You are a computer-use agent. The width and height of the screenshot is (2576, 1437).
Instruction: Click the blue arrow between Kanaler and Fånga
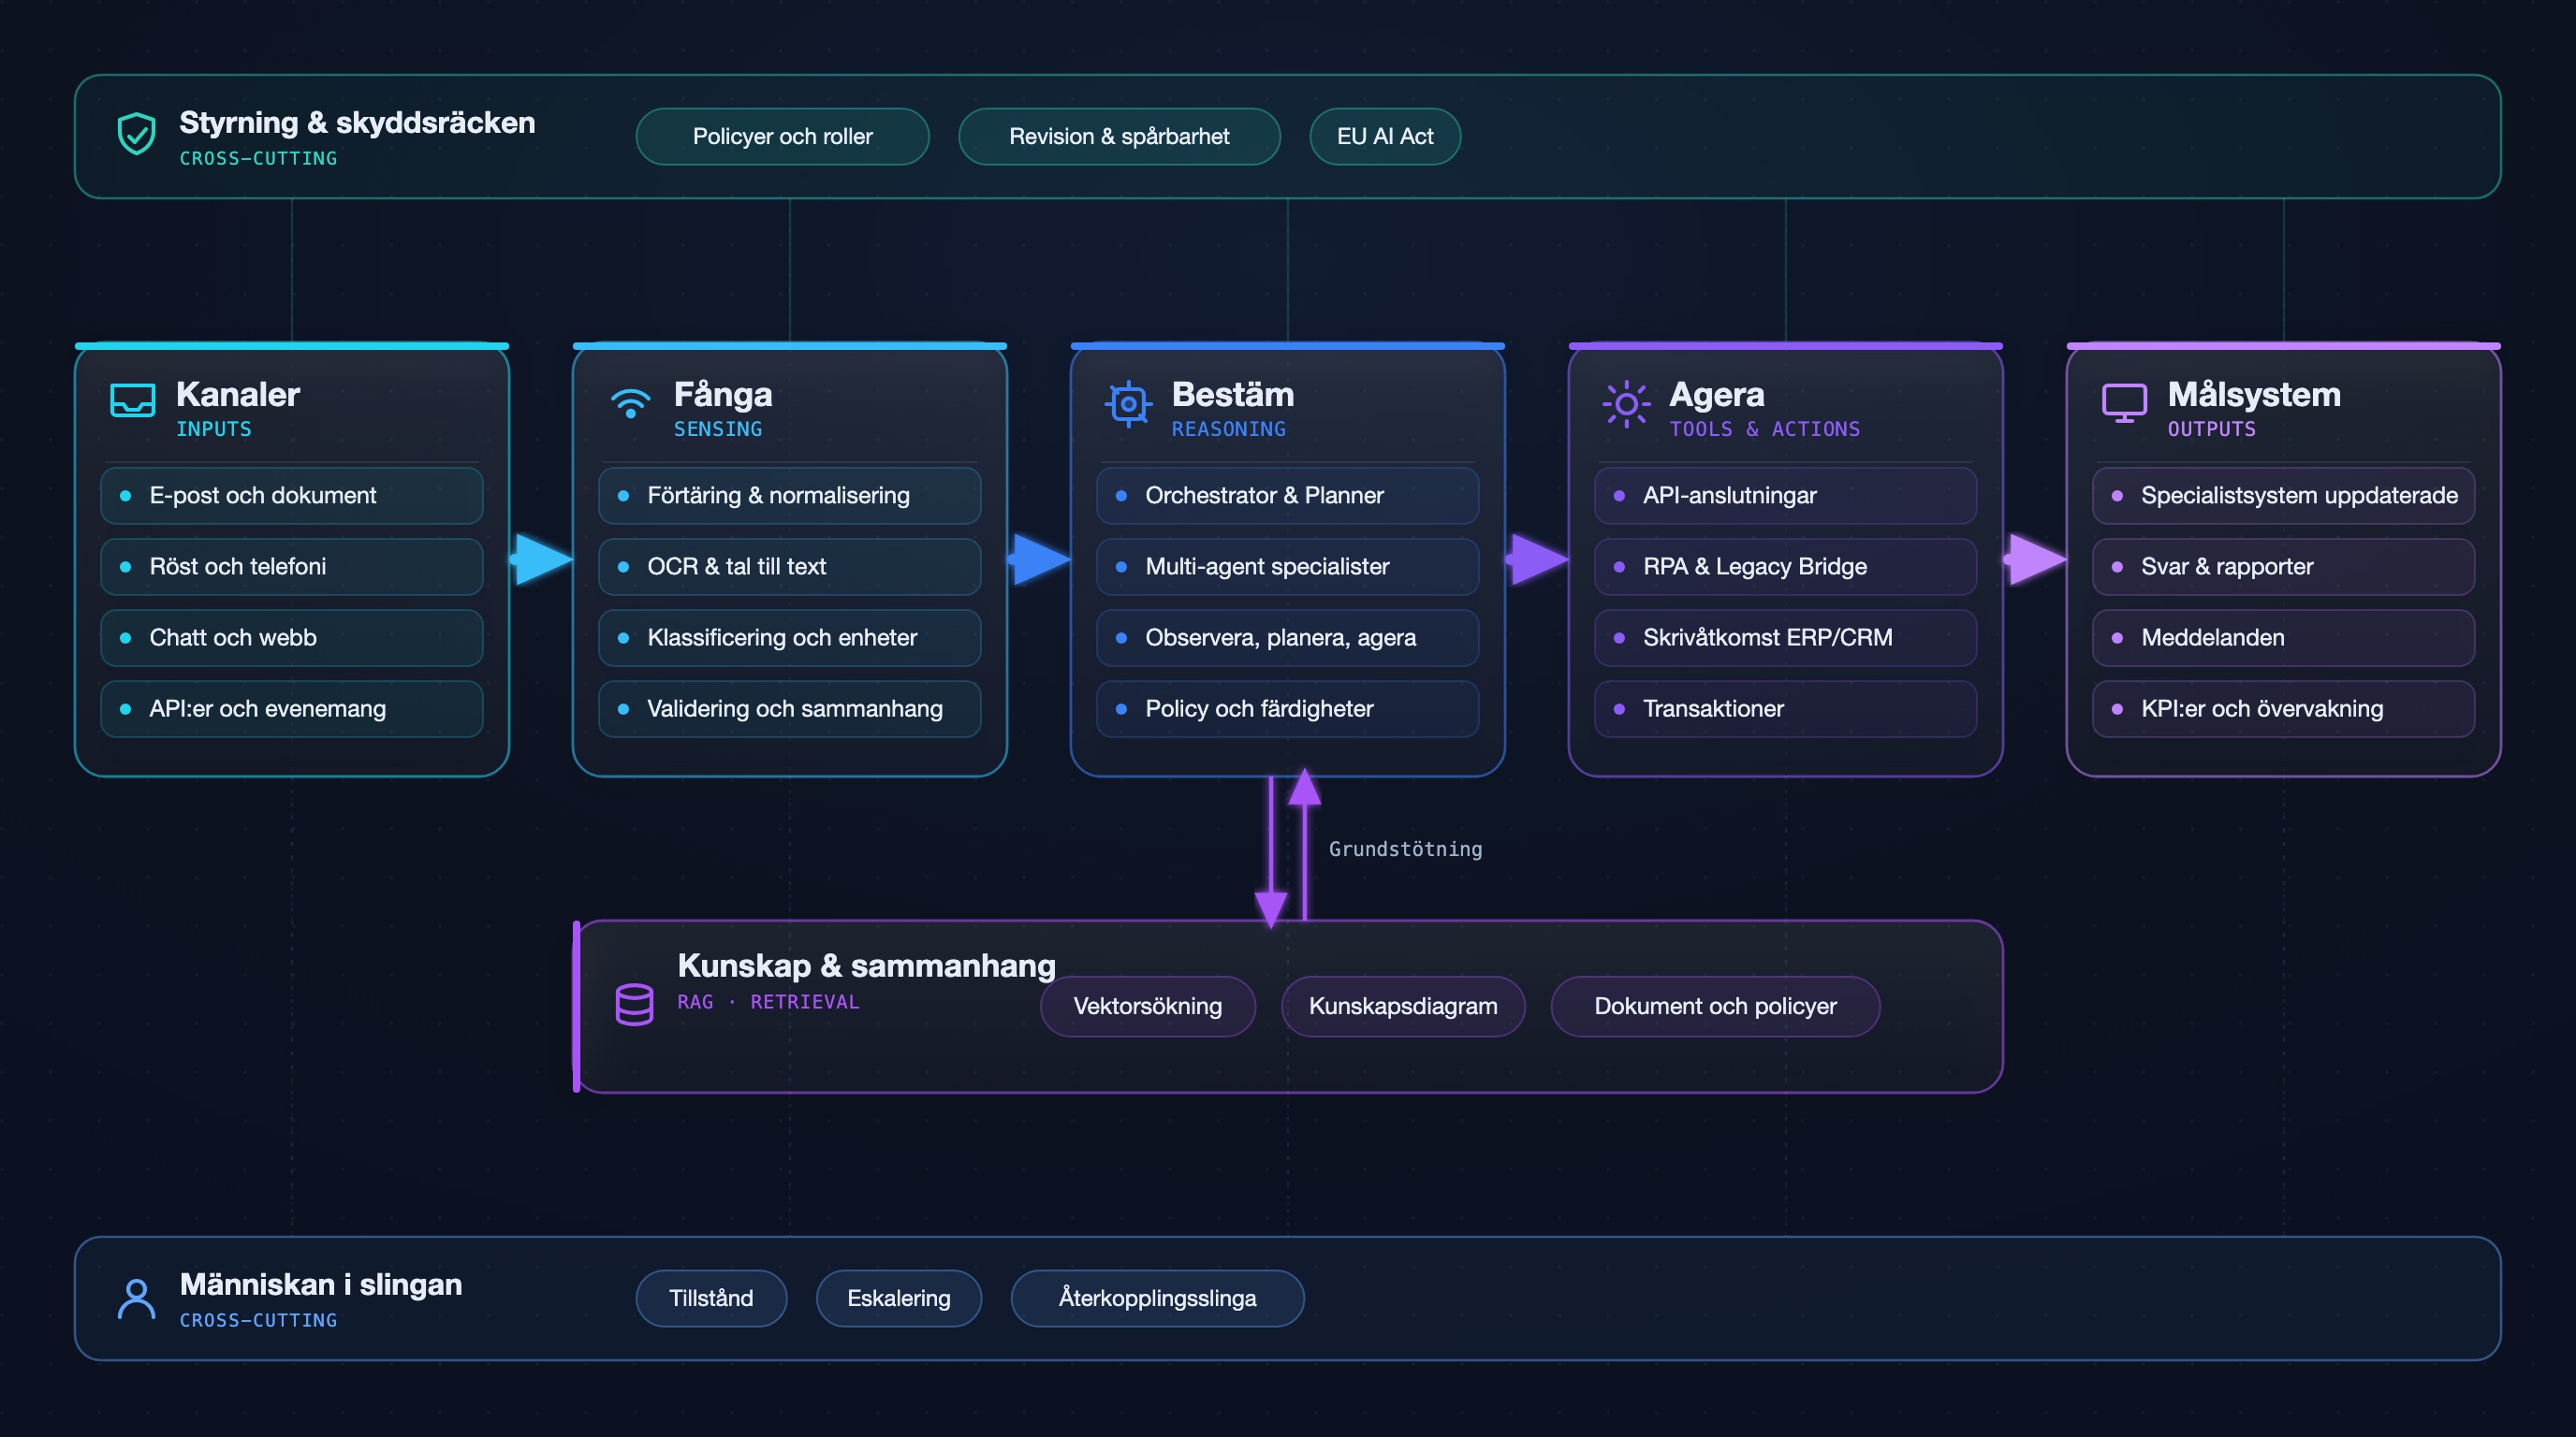point(541,559)
